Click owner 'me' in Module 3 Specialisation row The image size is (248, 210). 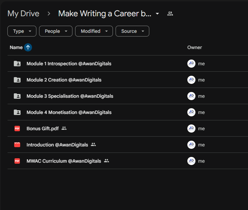201,96
